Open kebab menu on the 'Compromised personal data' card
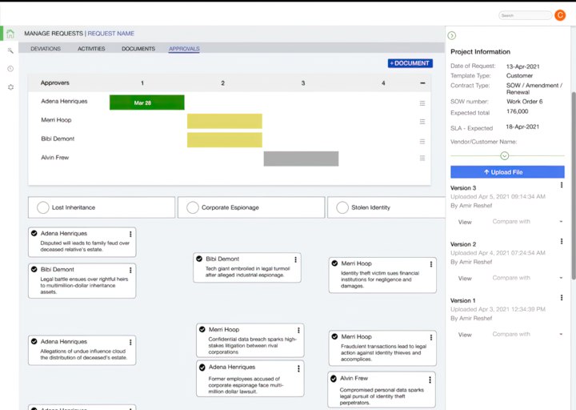 point(430,380)
